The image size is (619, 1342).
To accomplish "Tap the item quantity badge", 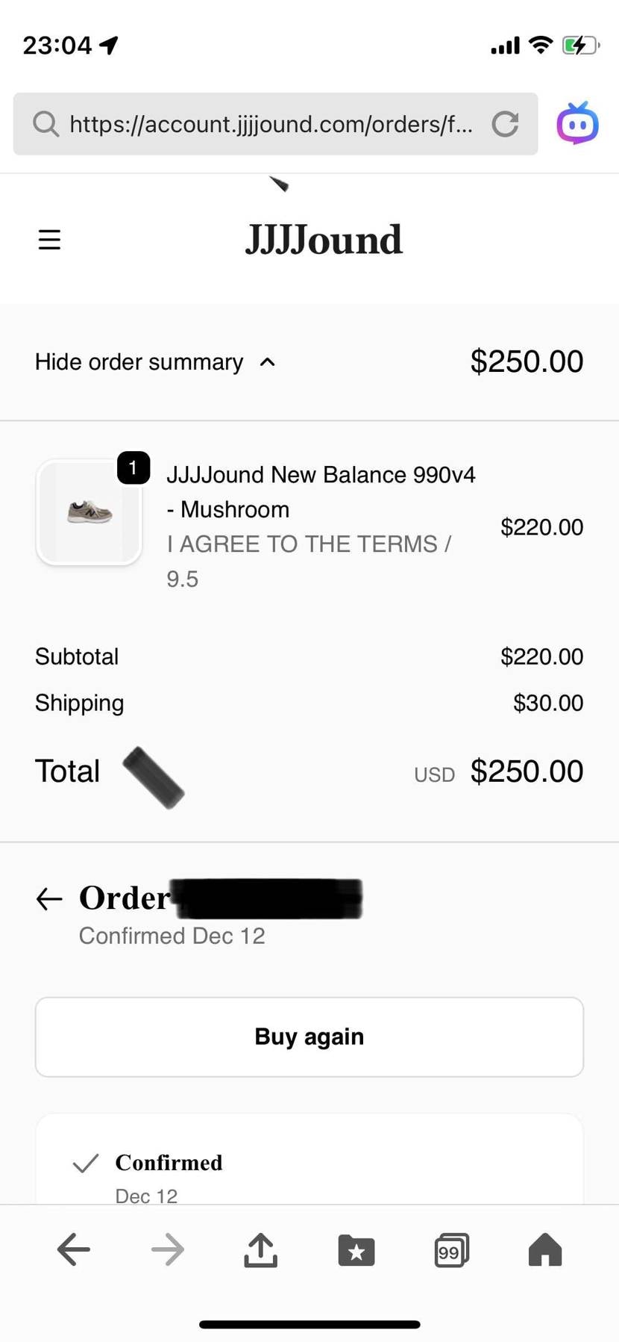I will tap(133, 468).
